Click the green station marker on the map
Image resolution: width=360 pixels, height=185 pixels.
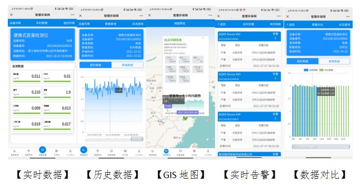click(x=185, y=118)
